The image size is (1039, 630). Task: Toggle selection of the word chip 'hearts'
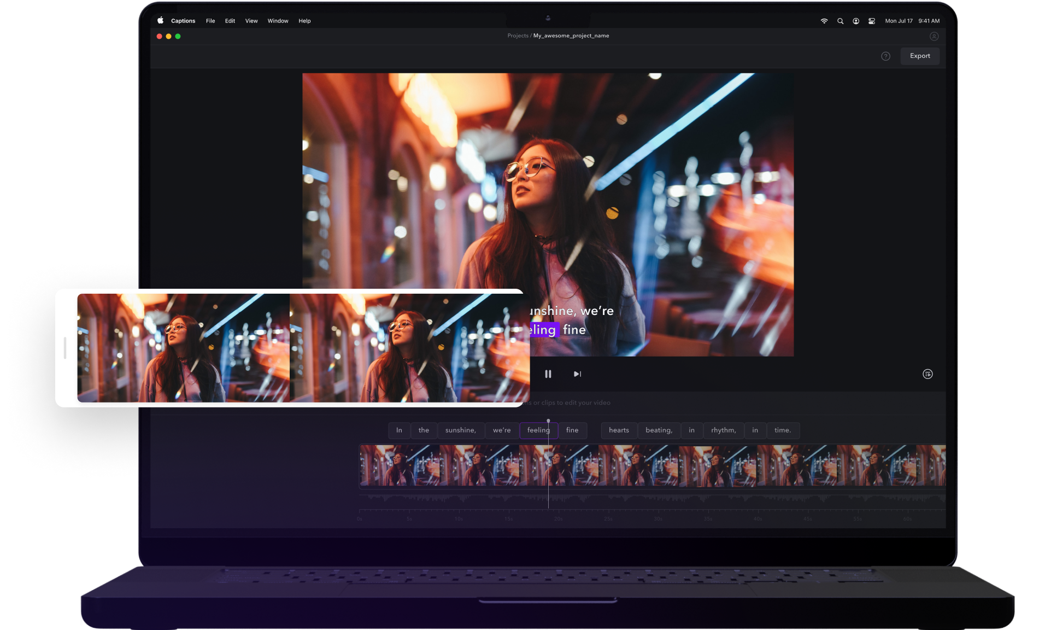pos(618,430)
